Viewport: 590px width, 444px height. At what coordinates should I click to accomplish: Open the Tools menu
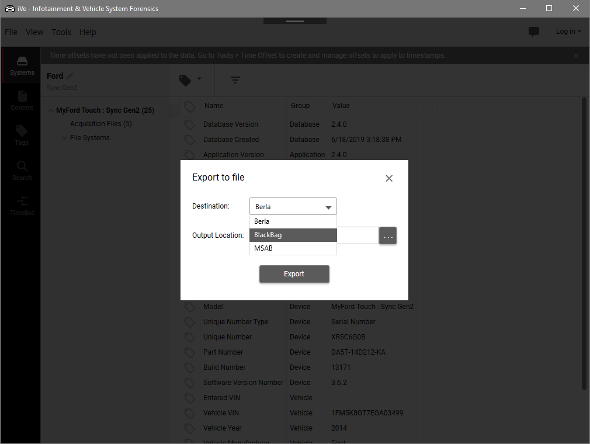(x=61, y=32)
